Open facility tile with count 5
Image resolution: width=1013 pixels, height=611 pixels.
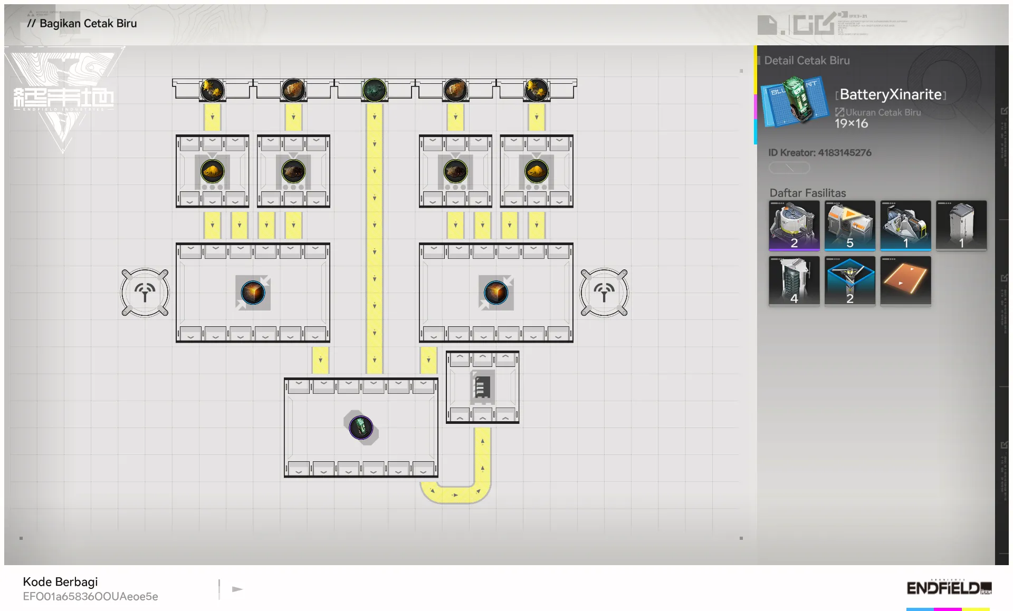pyautogui.click(x=849, y=225)
